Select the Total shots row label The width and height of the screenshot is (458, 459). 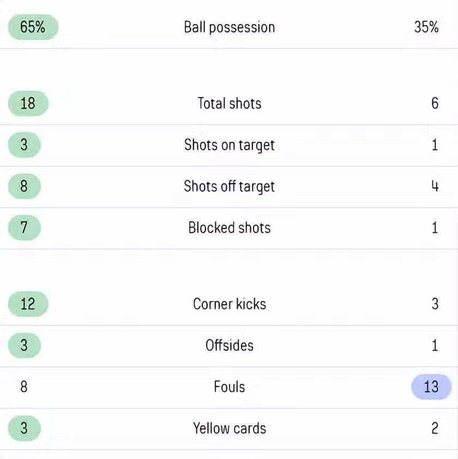tap(229, 104)
